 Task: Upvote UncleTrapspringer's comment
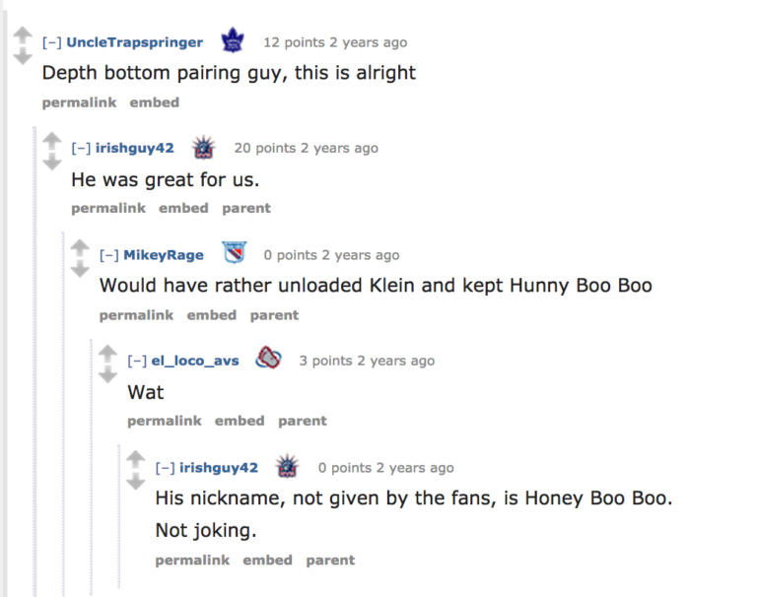click(22, 36)
